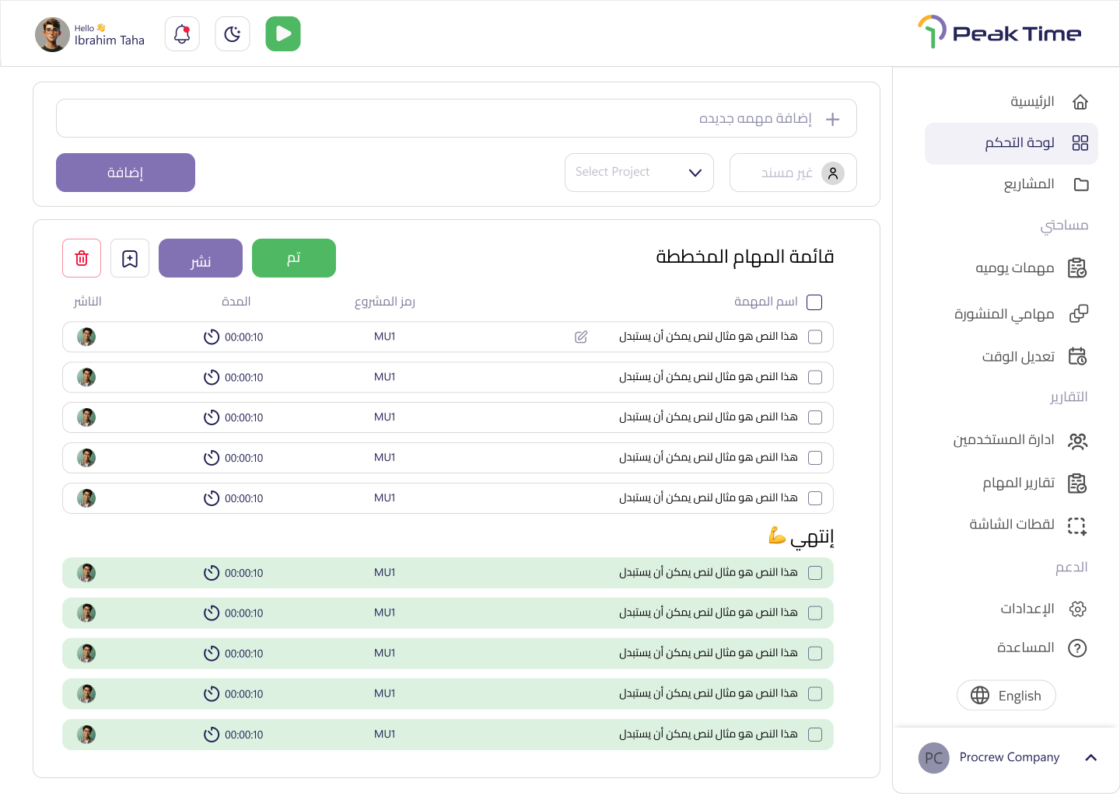Toggle dark mode moon icon
The width and height of the screenshot is (1120, 796).
point(233,34)
